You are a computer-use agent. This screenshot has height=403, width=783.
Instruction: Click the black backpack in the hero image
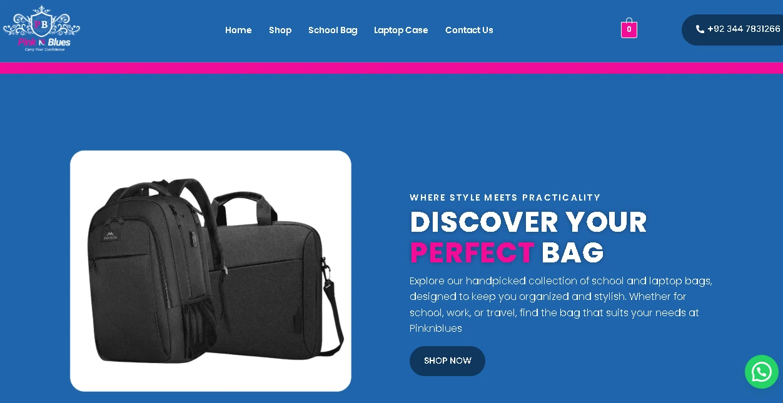152,270
